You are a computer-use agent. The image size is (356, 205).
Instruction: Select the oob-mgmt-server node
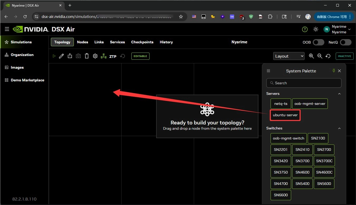[x=310, y=104]
